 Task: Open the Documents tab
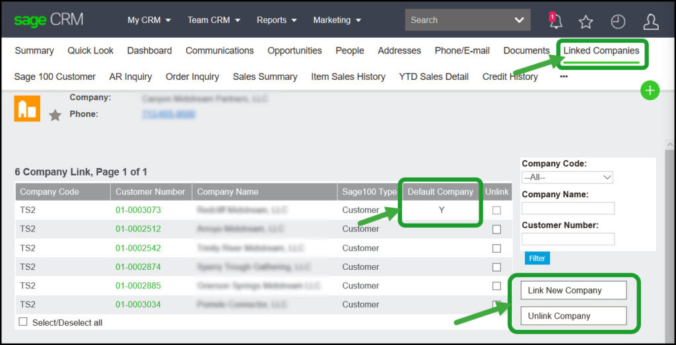pyautogui.click(x=526, y=51)
